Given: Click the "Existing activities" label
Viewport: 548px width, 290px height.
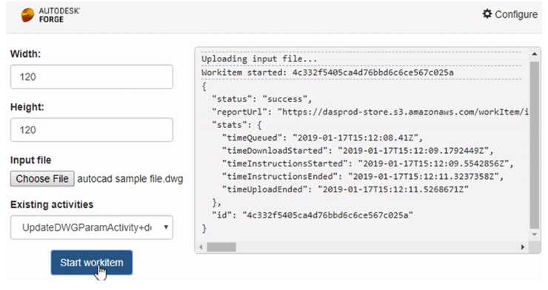Looking at the screenshot, I should (x=52, y=204).
